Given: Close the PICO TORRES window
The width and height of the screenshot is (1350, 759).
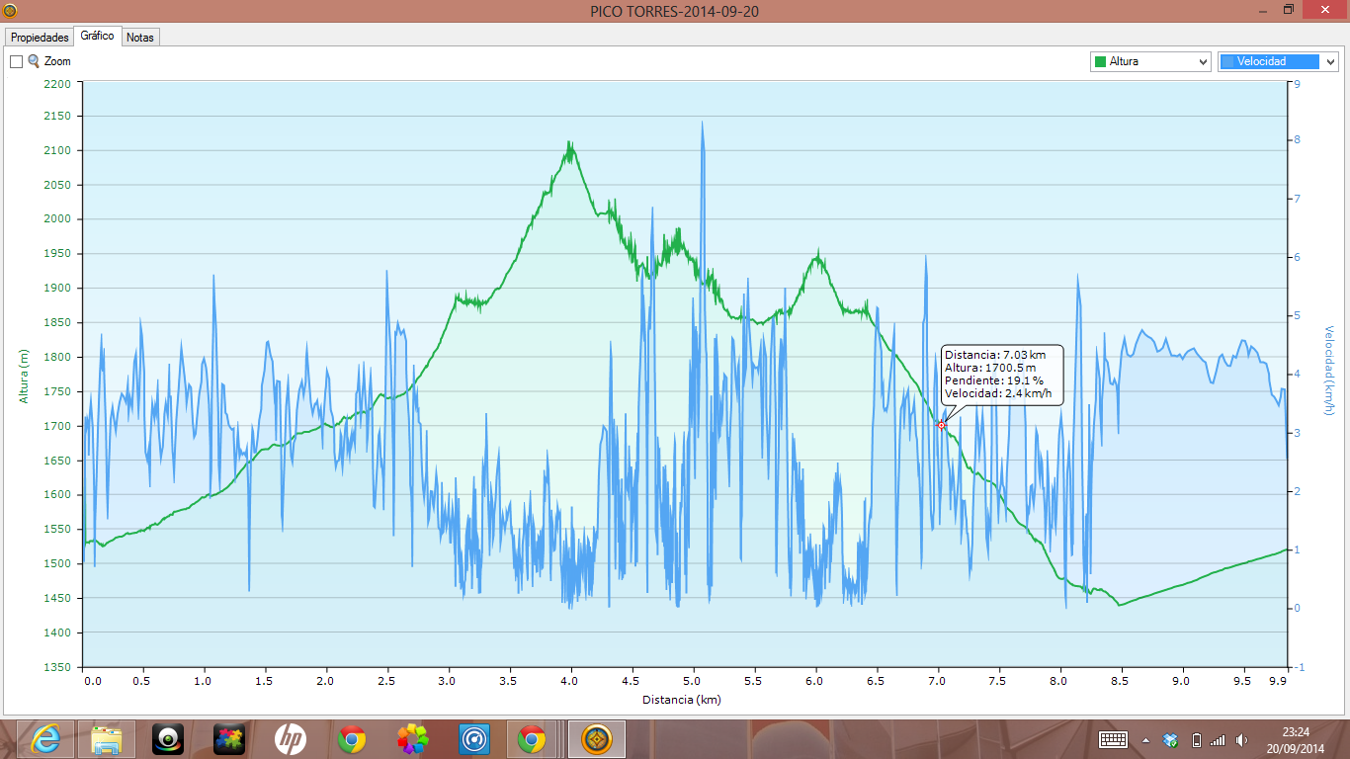Looking at the screenshot, I should coord(1324,10).
